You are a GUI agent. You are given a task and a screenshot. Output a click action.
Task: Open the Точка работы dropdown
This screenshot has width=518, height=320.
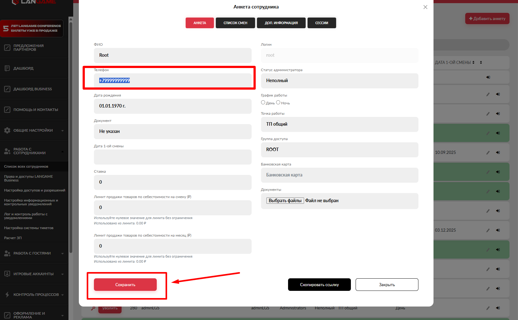click(339, 124)
